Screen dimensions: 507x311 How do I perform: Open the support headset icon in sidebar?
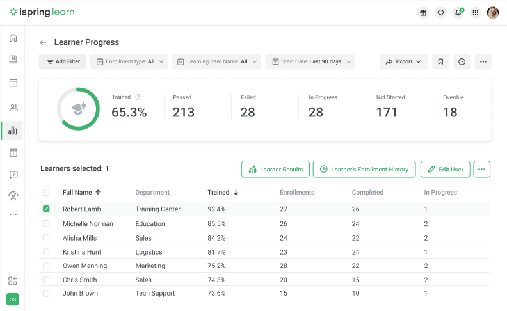tap(13, 196)
